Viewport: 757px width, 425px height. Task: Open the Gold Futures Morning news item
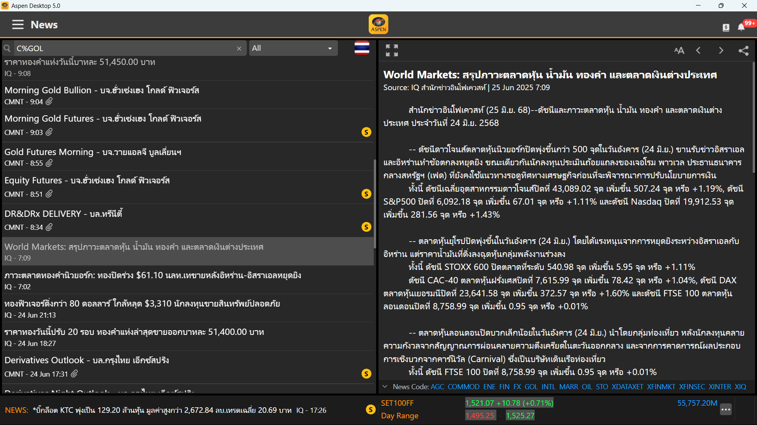(188, 157)
